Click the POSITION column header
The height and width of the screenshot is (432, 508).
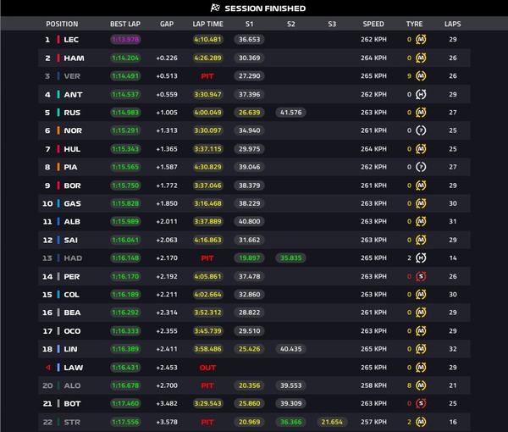(x=62, y=24)
